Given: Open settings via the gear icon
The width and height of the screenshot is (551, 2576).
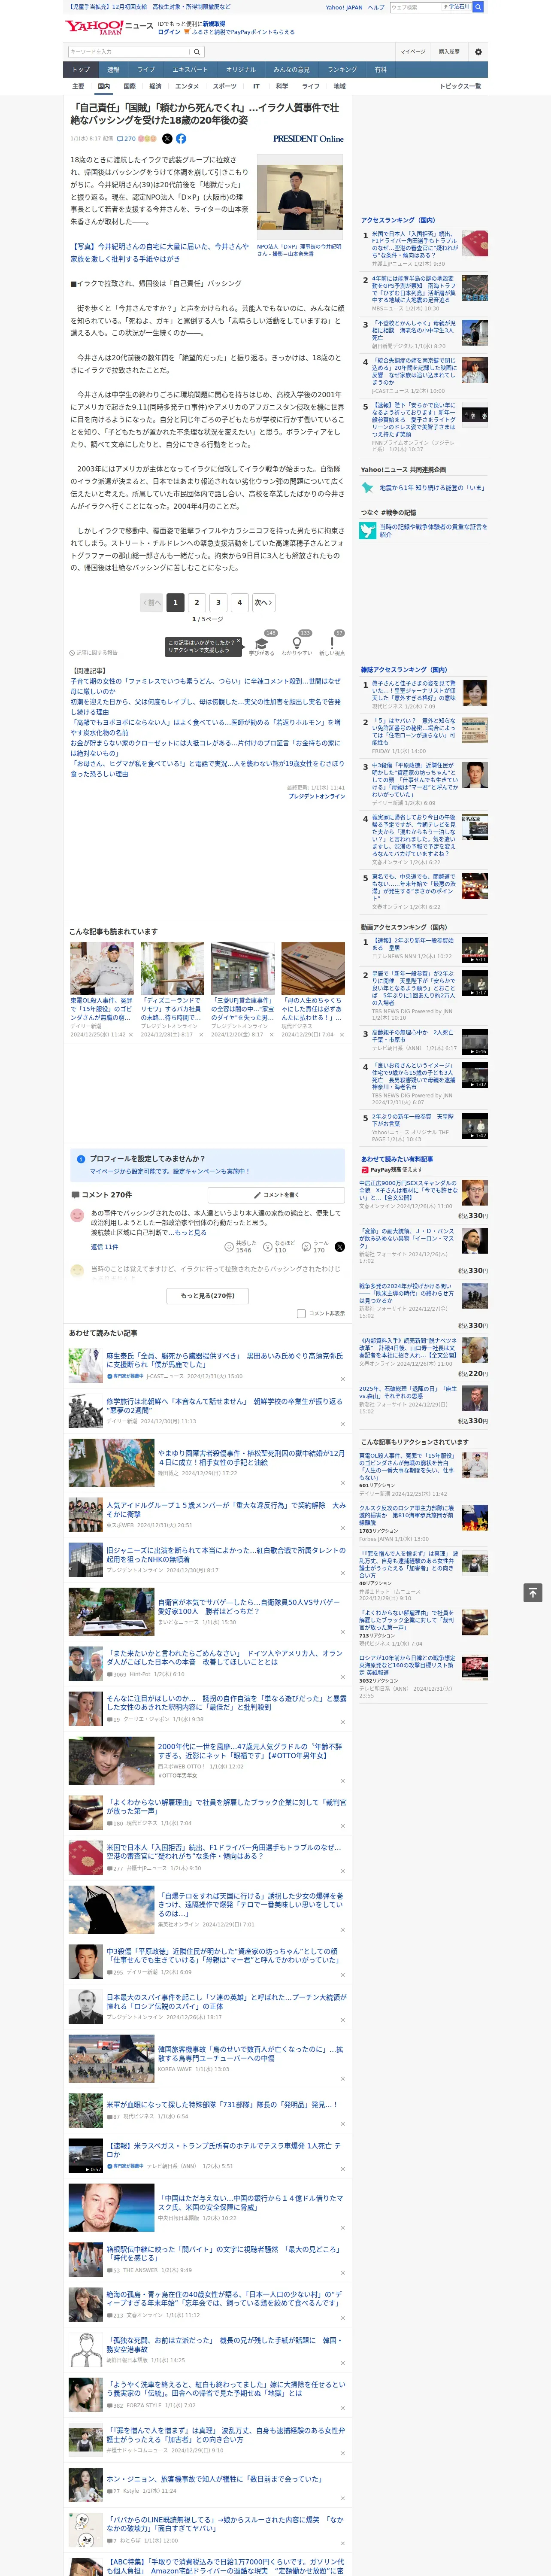Looking at the screenshot, I should [x=478, y=52].
